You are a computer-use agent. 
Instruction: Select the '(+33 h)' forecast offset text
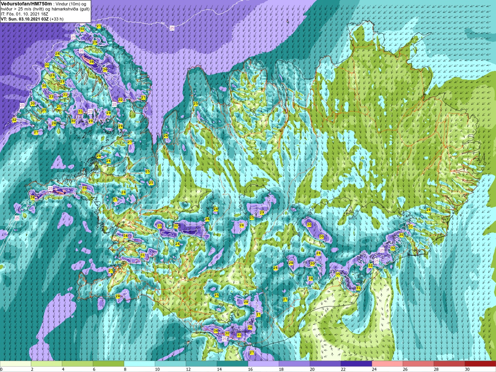pos(57,19)
